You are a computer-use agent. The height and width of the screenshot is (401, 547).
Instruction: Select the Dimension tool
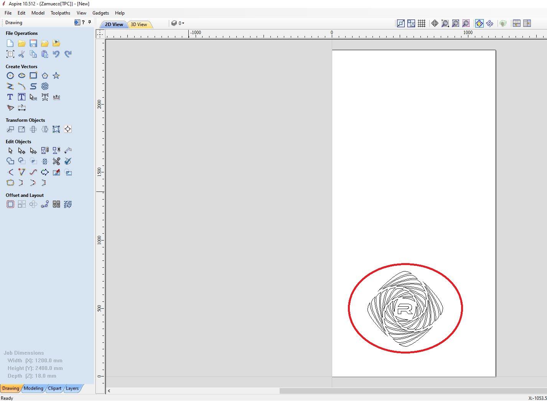coord(22,108)
